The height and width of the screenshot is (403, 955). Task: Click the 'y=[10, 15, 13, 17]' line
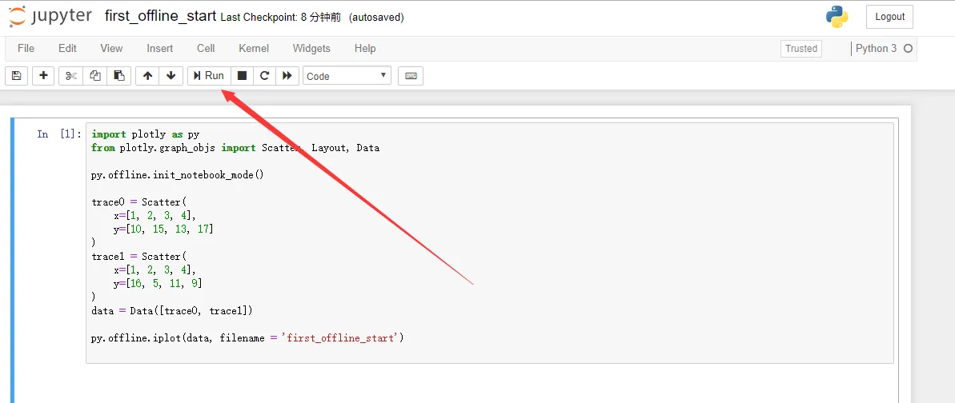point(163,229)
